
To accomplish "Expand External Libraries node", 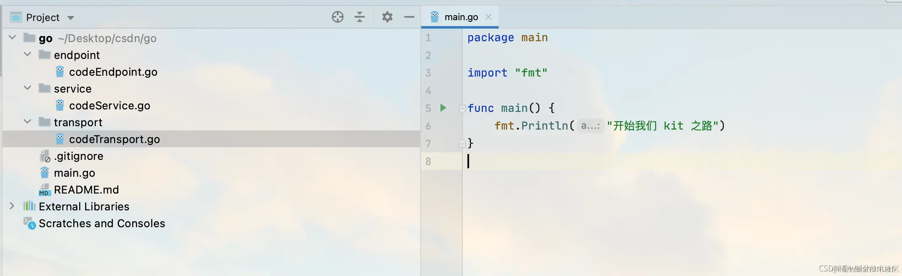I will tap(12, 206).
